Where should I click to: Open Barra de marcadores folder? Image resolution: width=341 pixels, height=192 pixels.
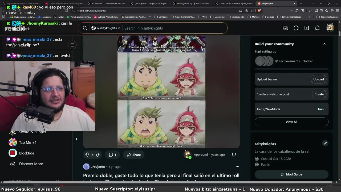[x=289, y=17]
